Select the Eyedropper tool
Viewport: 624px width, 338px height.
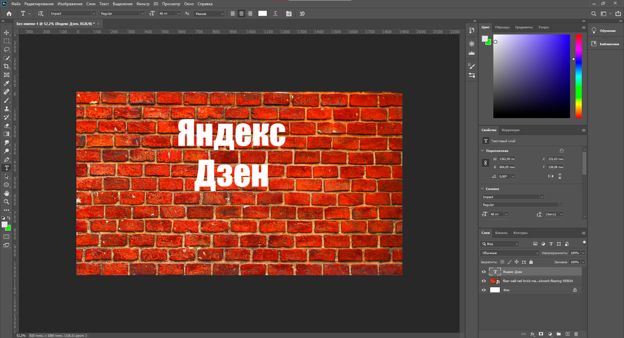(x=7, y=83)
